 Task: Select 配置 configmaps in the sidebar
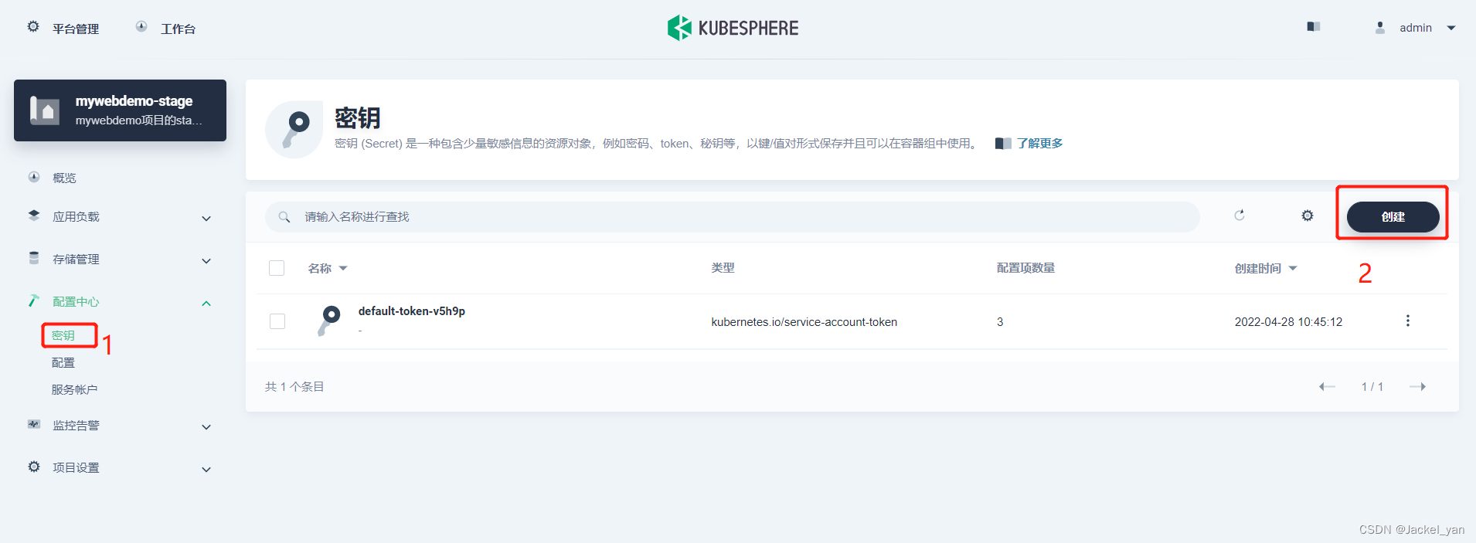[x=63, y=362]
